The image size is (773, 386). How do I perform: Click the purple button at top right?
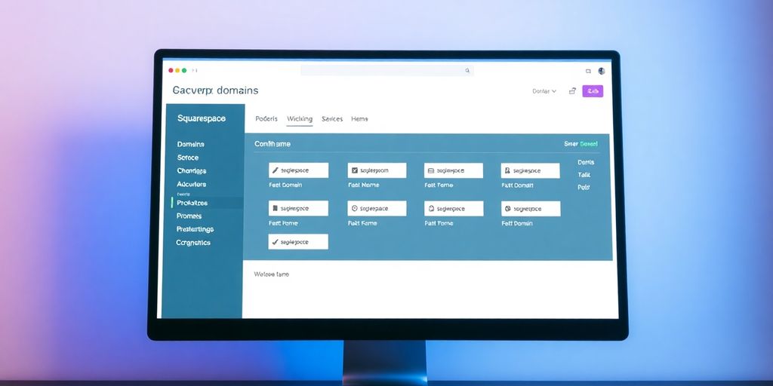click(593, 91)
